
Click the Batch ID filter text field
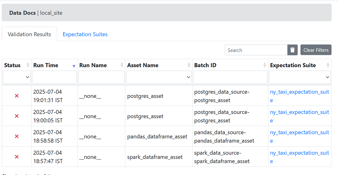tap(230, 77)
